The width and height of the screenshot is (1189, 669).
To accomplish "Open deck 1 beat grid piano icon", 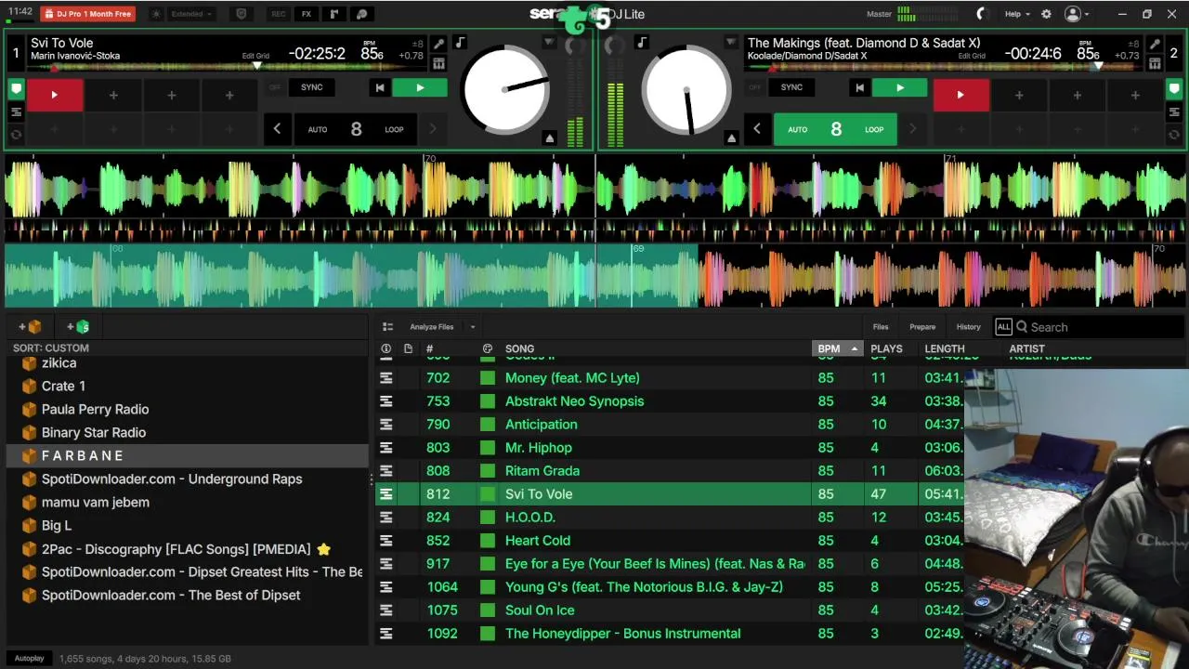I will [x=438, y=63].
